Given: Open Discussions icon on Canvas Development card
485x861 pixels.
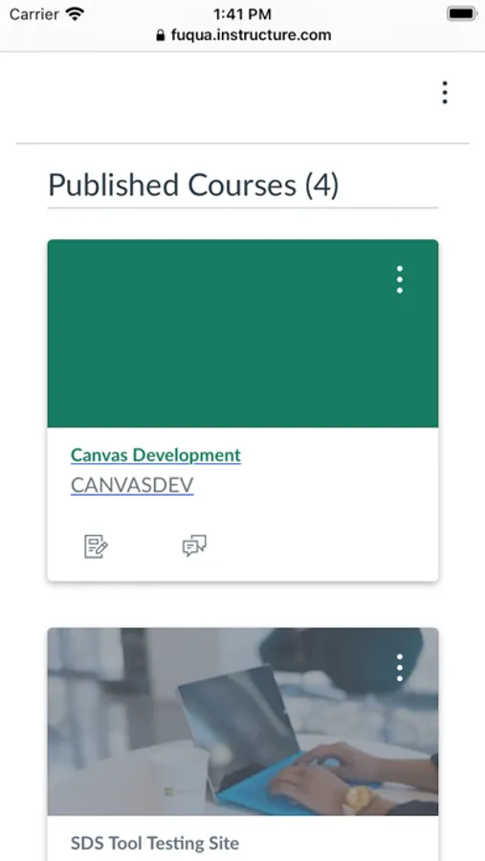Looking at the screenshot, I should click(x=194, y=546).
